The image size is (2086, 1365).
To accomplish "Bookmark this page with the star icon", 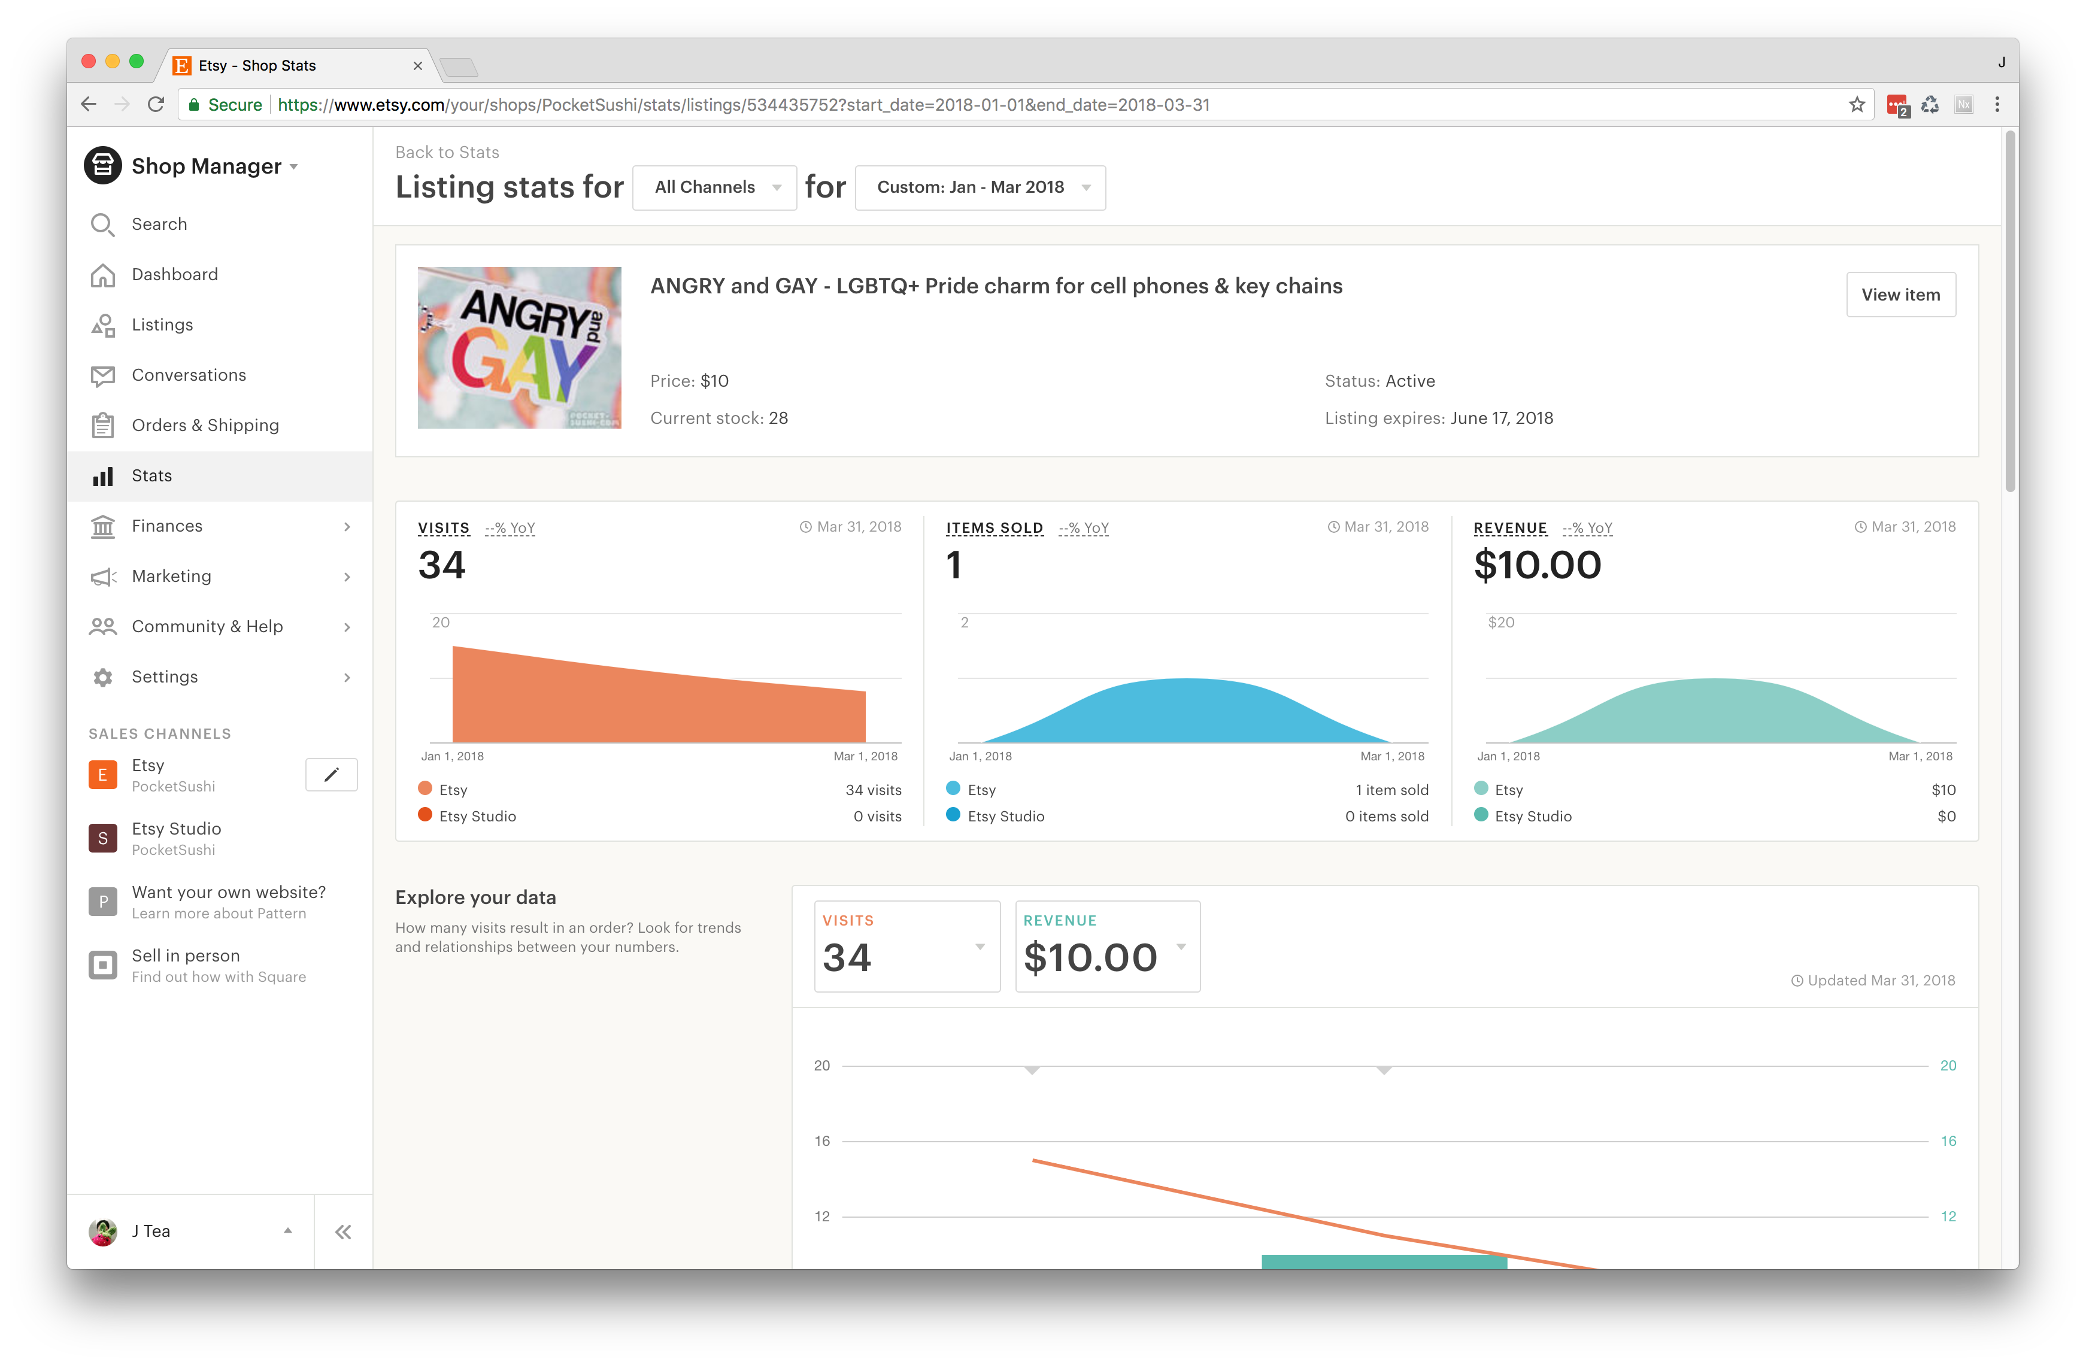I will point(1856,105).
